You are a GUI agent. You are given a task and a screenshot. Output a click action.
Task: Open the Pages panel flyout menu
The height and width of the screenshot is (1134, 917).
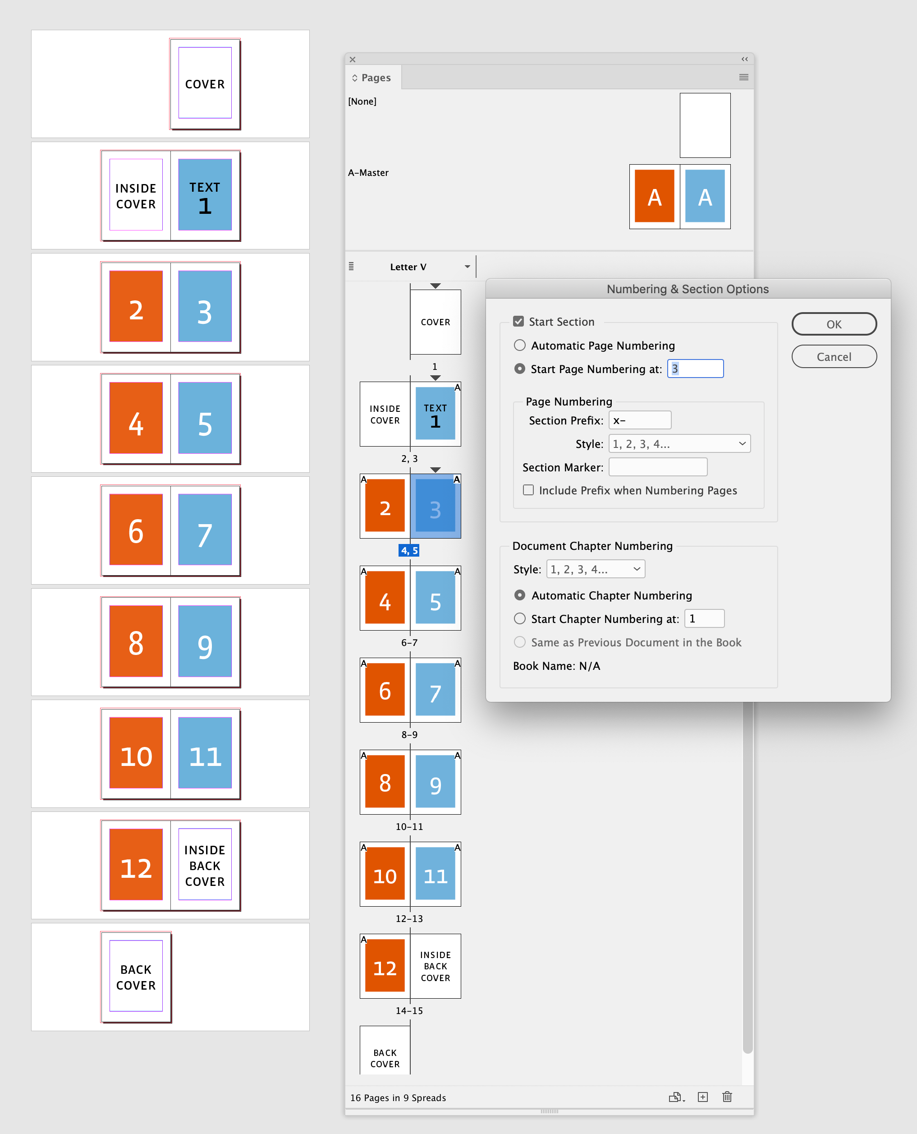pos(744,77)
